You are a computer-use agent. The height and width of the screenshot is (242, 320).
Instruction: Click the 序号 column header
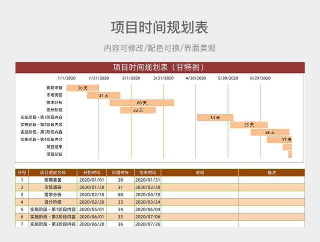22,173
